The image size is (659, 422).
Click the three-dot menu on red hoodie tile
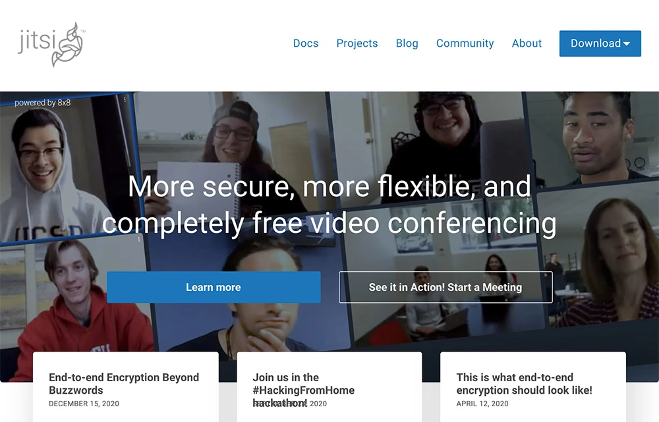(138, 240)
